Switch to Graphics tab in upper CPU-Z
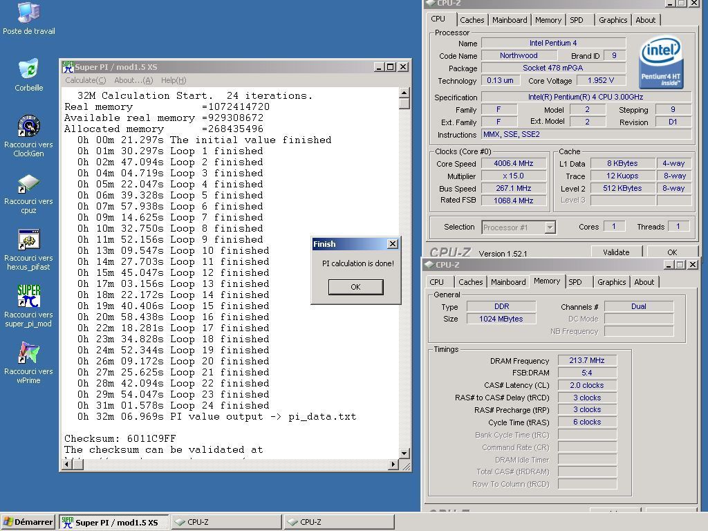This screenshot has width=708, height=531. pos(613,20)
